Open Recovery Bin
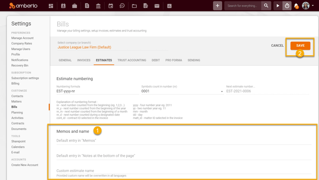 pyautogui.click(x=20, y=65)
